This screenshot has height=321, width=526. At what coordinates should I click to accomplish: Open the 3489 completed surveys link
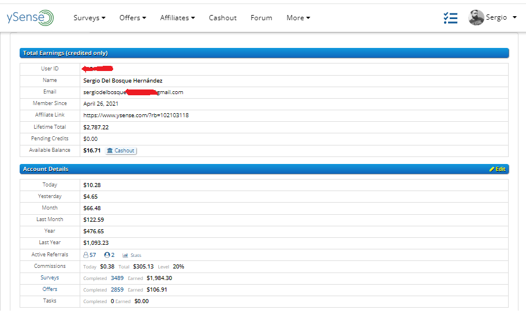tap(117, 278)
